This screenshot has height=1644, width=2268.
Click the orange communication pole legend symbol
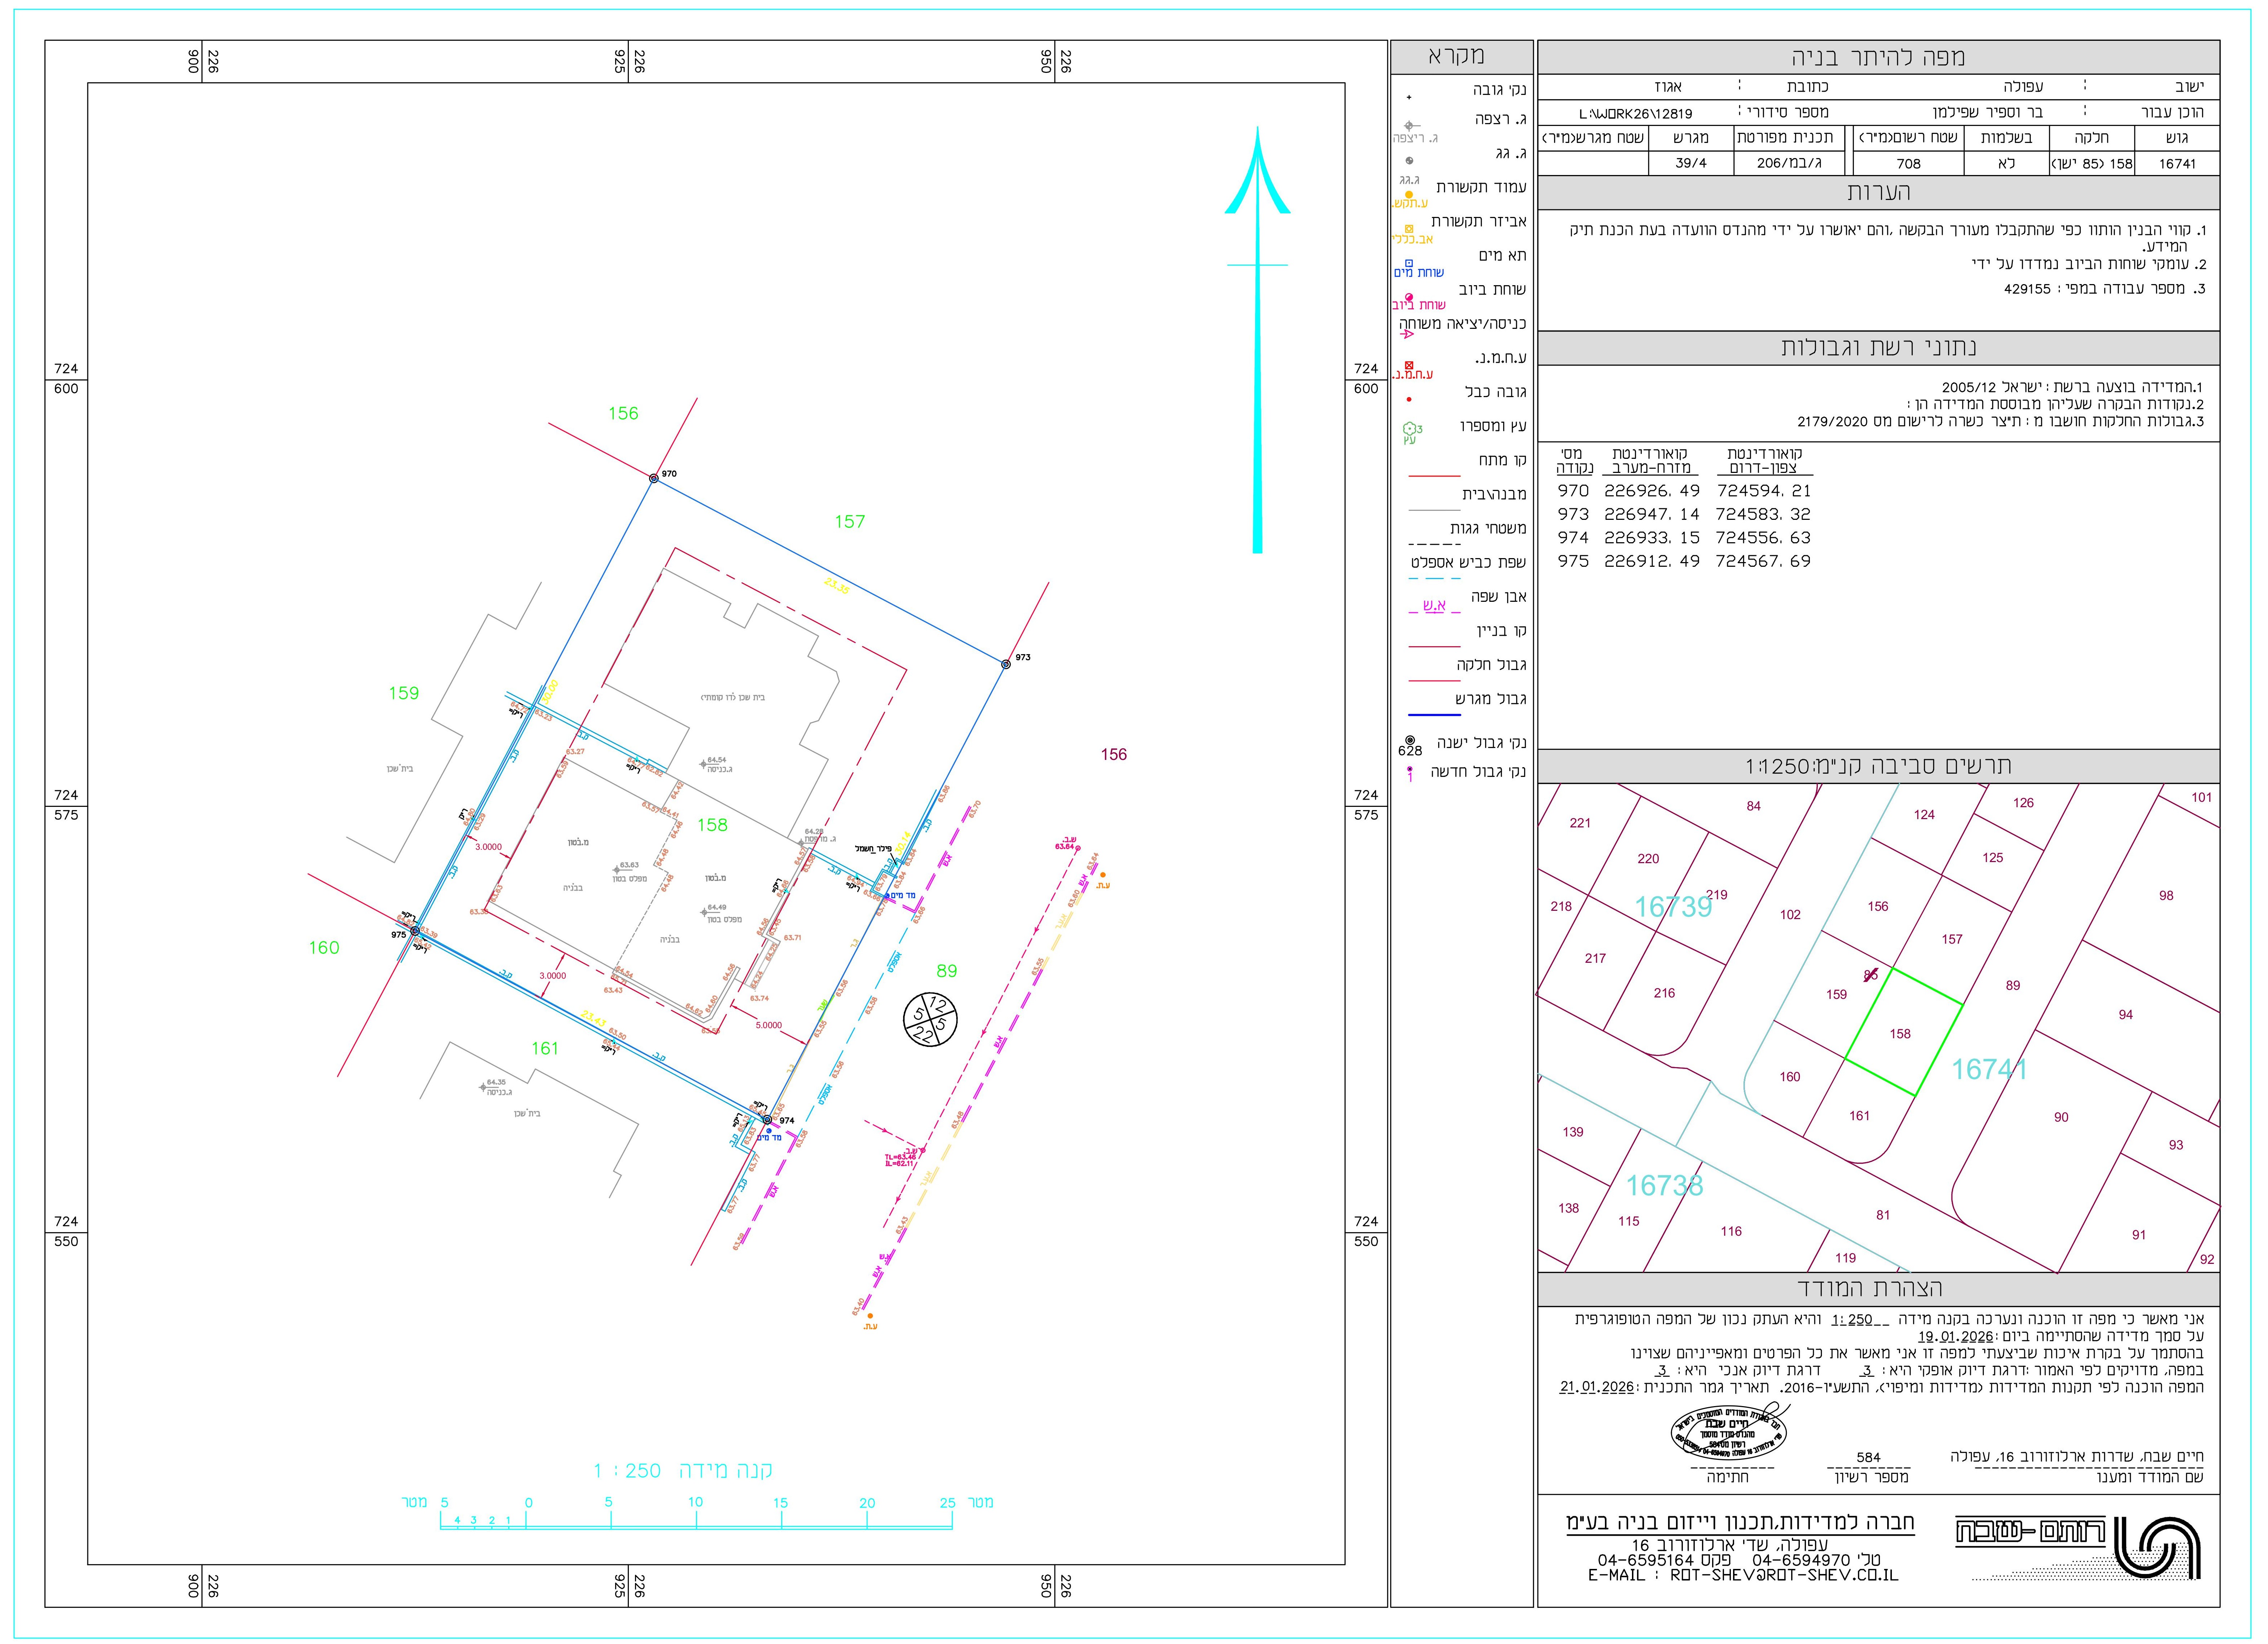tap(1409, 195)
